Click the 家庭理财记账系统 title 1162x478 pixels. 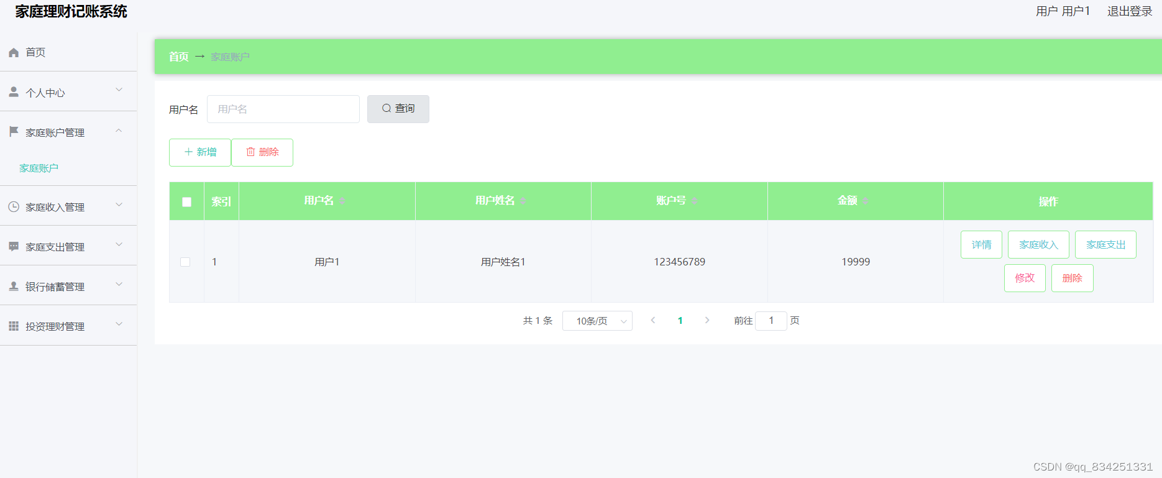71,12
